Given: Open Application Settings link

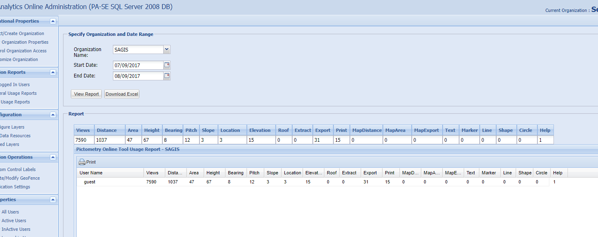Looking at the screenshot, I should (15, 187).
